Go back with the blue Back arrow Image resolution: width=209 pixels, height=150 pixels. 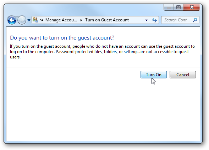(x=12, y=20)
